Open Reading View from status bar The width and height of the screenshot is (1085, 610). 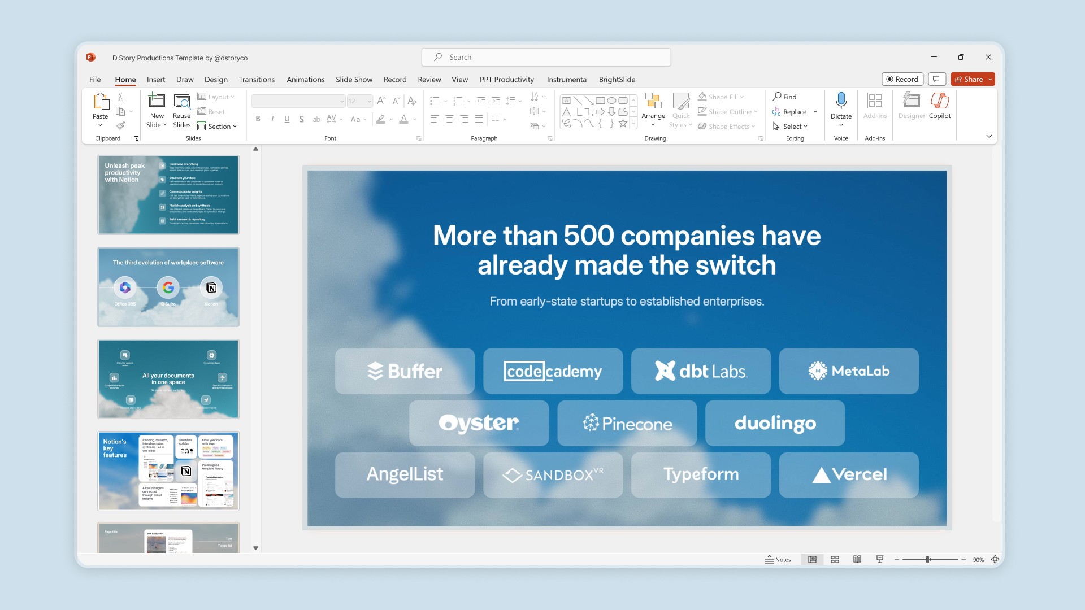pyautogui.click(x=857, y=559)
